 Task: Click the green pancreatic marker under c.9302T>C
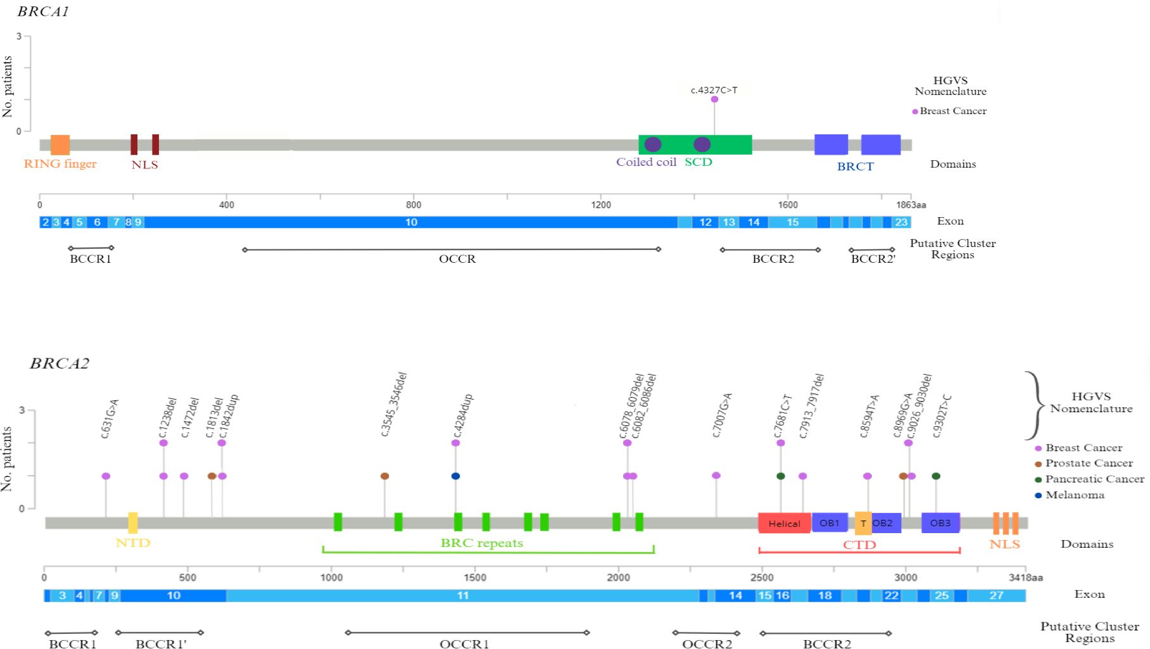[x=936, y=476]
